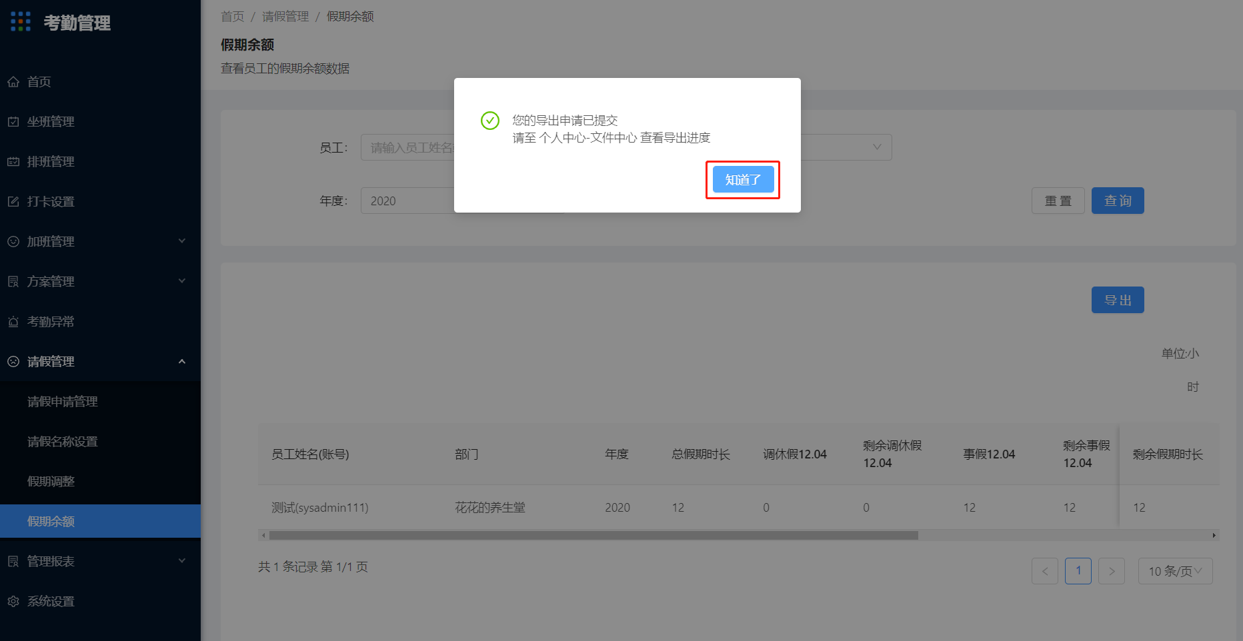Click the 坐班管理 checkbox-calendar icon
This screenshot has height=641, width=1243.
coord(13,122)
